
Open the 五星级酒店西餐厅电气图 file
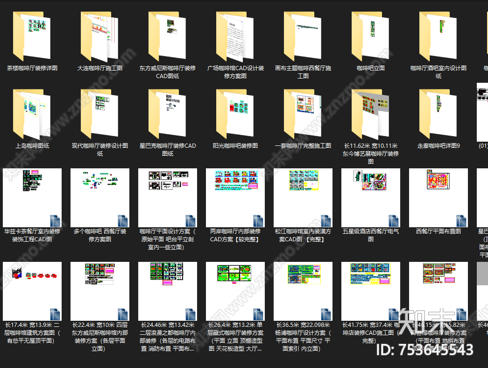click(x=370, y=197)
